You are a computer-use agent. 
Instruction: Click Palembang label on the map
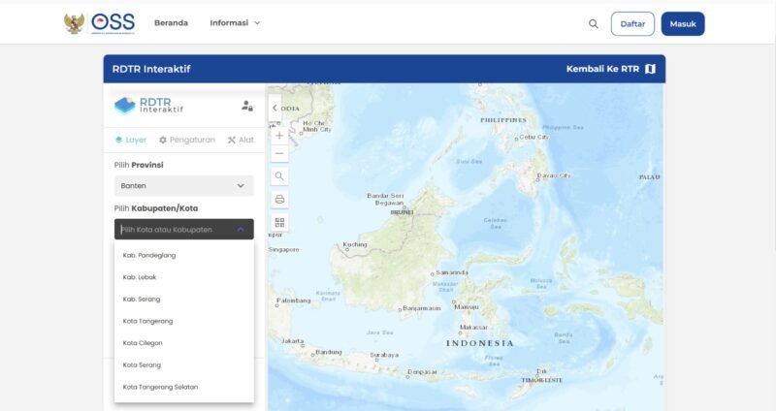coord(294,300)
